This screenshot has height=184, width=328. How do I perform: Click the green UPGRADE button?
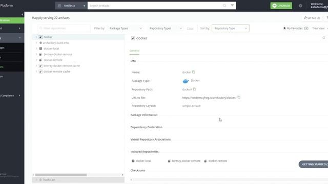(281, 6)
